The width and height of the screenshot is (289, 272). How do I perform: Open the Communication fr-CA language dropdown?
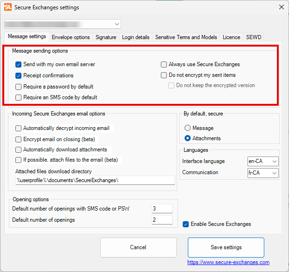click(x=263, y=173)
